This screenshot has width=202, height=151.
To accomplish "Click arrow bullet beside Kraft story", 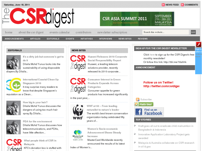I will click(x=135, y=126).
